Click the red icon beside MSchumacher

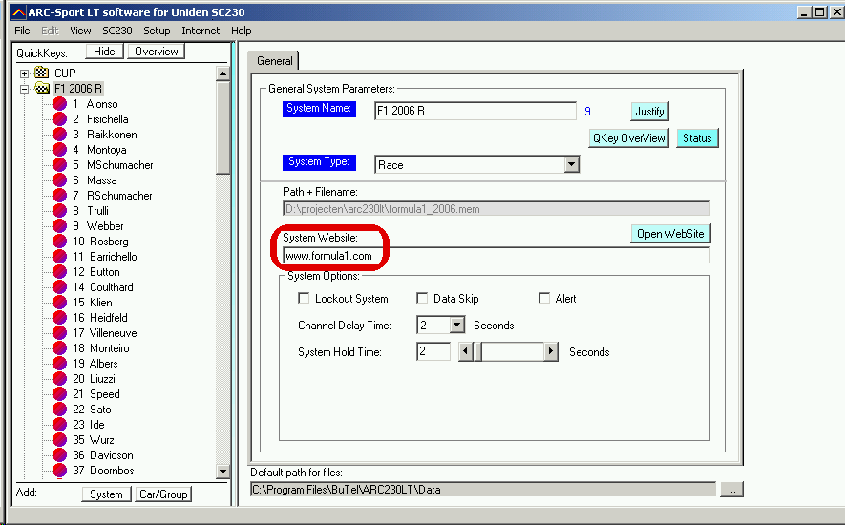(x=60, y=164)
